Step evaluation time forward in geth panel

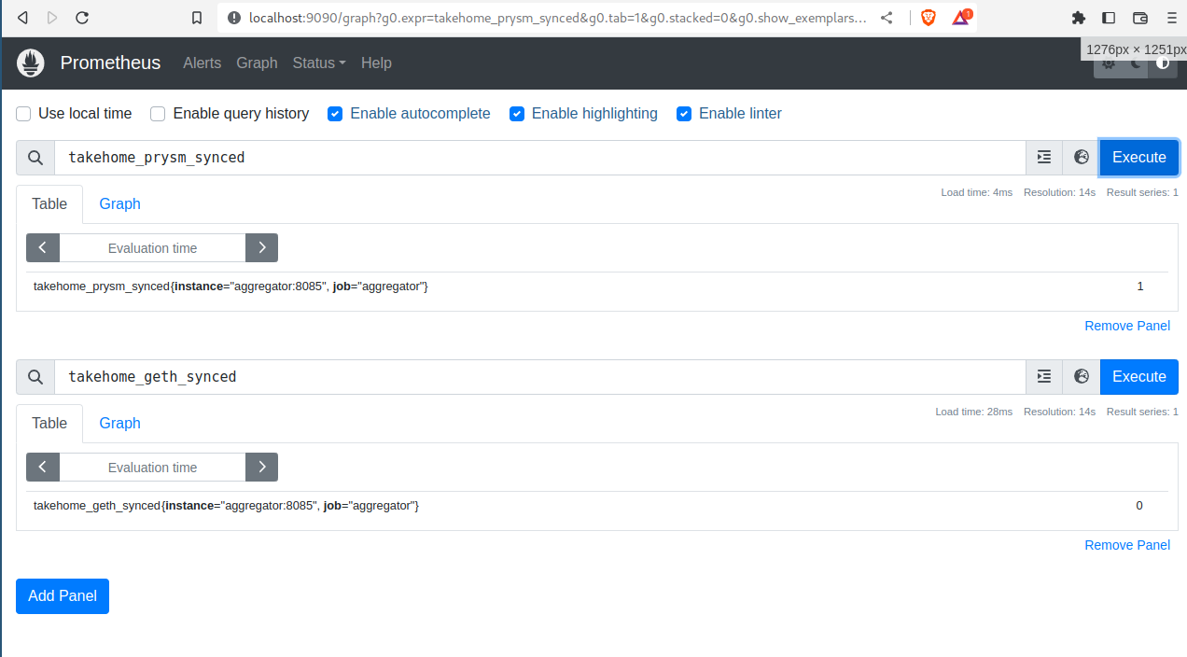tap(261, 468)
